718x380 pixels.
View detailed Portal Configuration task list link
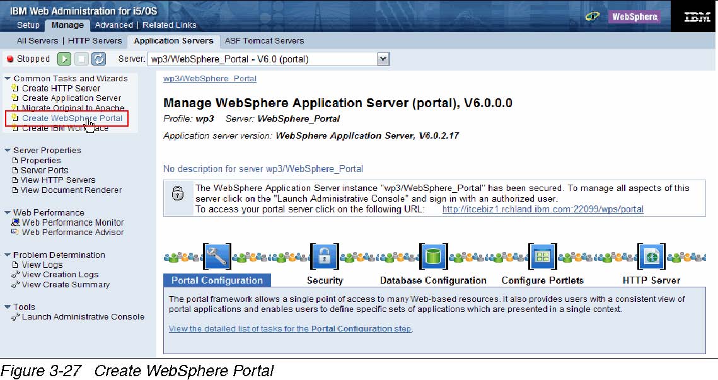[x=290, y=329]
